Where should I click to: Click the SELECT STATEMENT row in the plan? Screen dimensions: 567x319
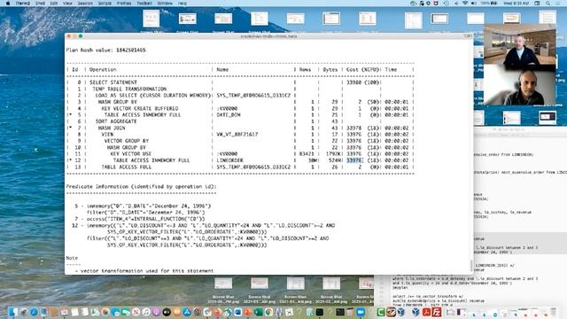pos(240,82)
